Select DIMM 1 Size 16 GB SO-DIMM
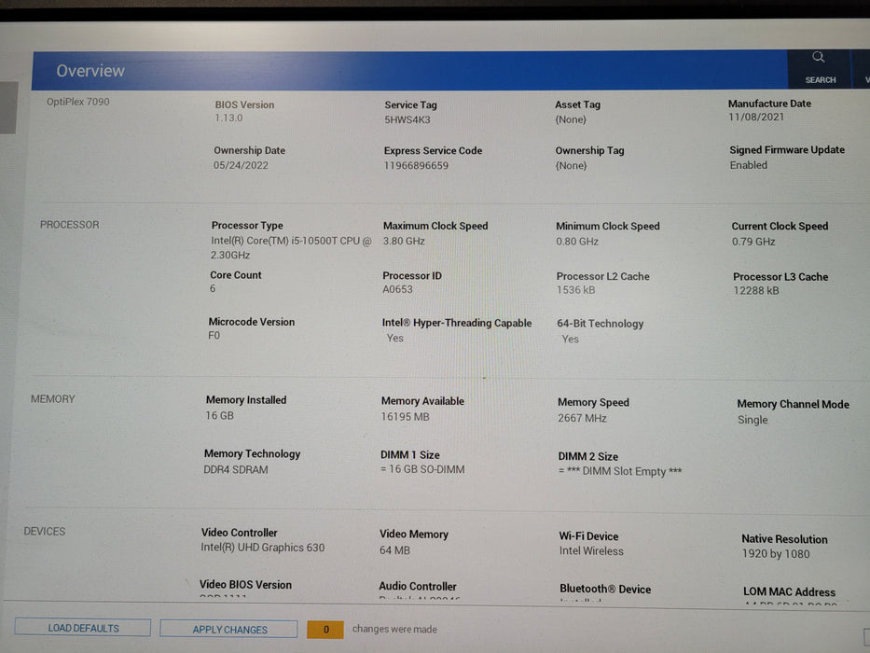This screenshot has height=653, width=870. pyautogui.click(x=422, y=469)
